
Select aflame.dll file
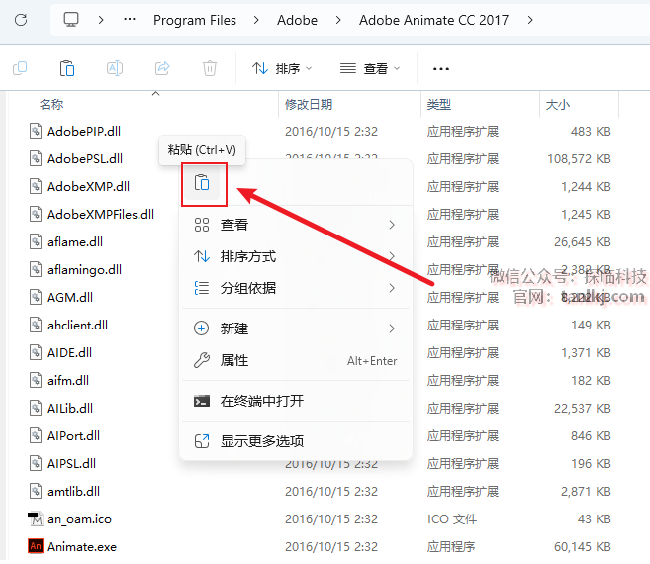pyautogui.click(x=75, y=241)
